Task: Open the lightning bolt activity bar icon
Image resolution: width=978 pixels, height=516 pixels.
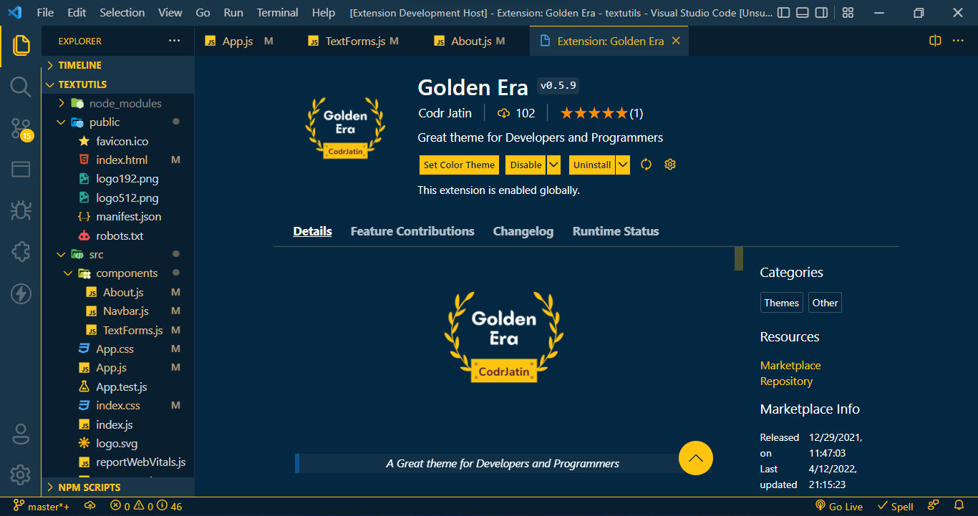Action: tap(21, 293)
